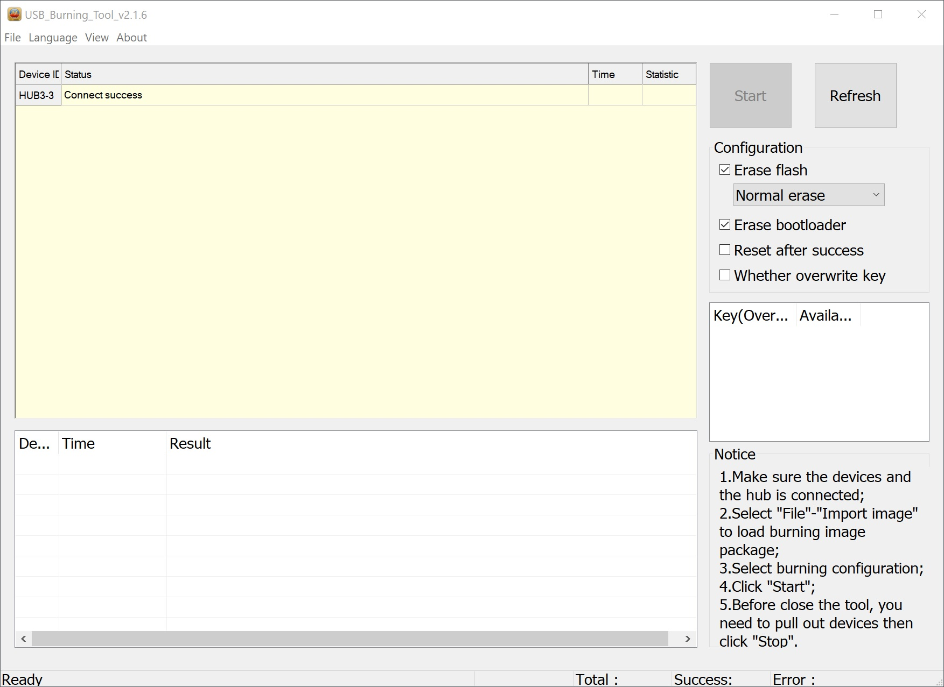Click the USB Burning Tool app icon
This screenshot has width=944, height=687.
coord(14,15)
